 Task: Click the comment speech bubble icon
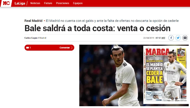point(27,48)
